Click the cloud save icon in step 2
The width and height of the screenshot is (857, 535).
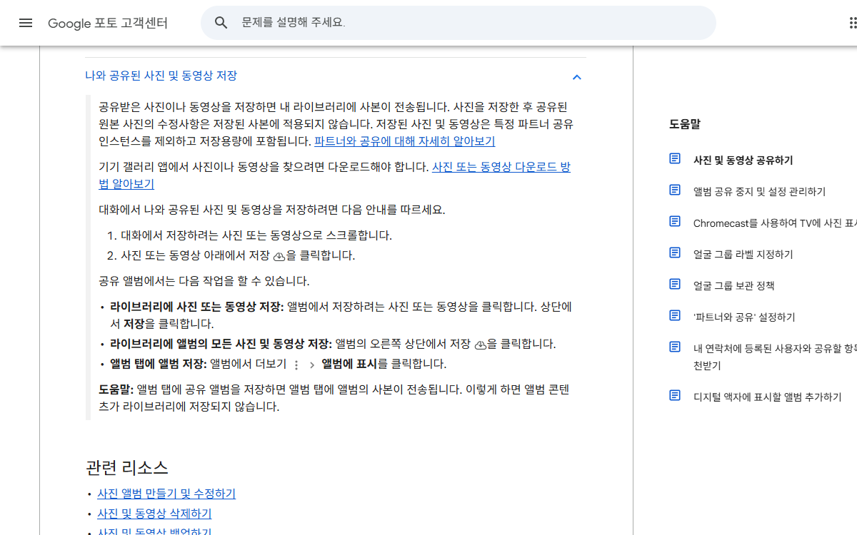coord(279,255)
